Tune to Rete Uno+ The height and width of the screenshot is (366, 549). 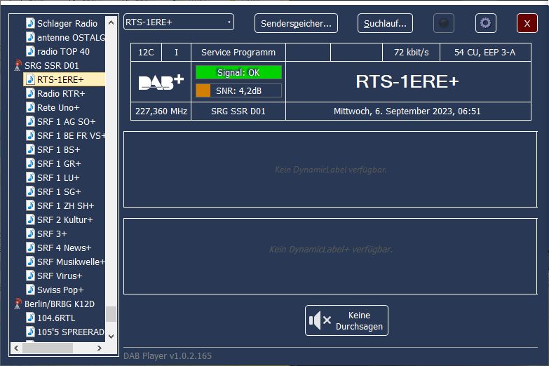coord(58,107)
